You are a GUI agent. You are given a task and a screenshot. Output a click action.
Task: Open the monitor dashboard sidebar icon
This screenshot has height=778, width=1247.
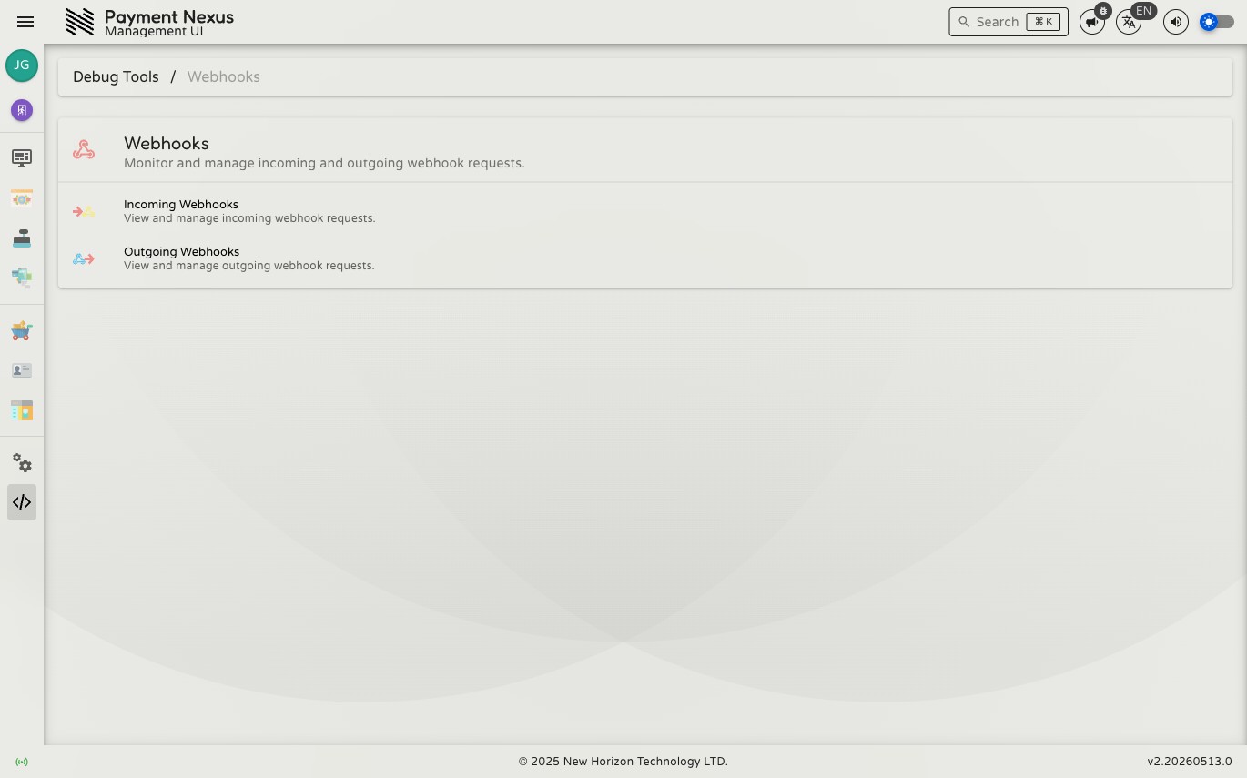point(22,158)
